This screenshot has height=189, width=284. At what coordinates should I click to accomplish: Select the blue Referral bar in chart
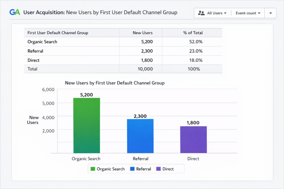point(140,136)
